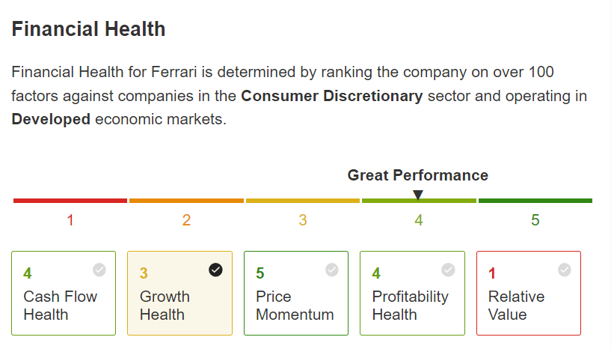
Task: Click the dark checkmark on Growth Health card
Action: click(215, 270)
